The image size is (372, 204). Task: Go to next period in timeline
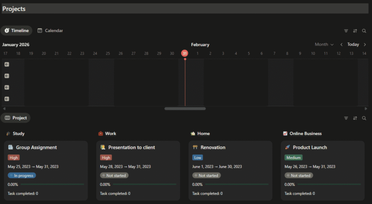tap(365, 45)
